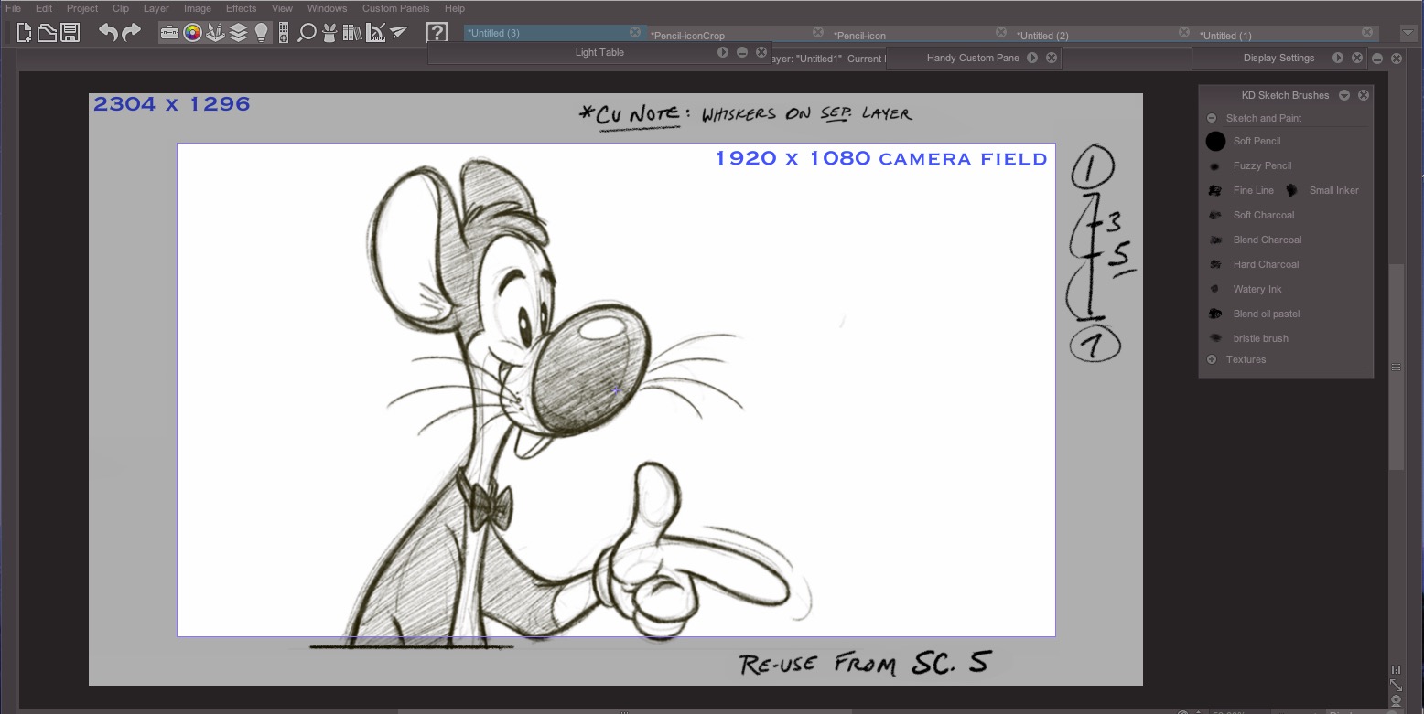Image resolution: width=1424 pixels, height=714 pixels.
Task: Expand the Handy Custom Panel arrow
Action: pyautogui.click(x=1032, y=58)
